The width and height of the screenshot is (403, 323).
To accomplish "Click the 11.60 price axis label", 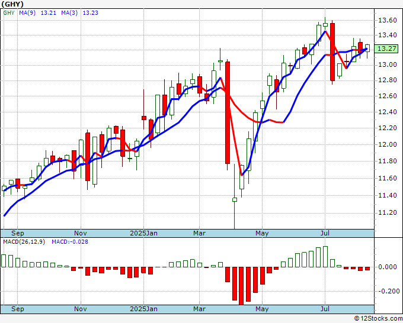I will coord(388,178).
